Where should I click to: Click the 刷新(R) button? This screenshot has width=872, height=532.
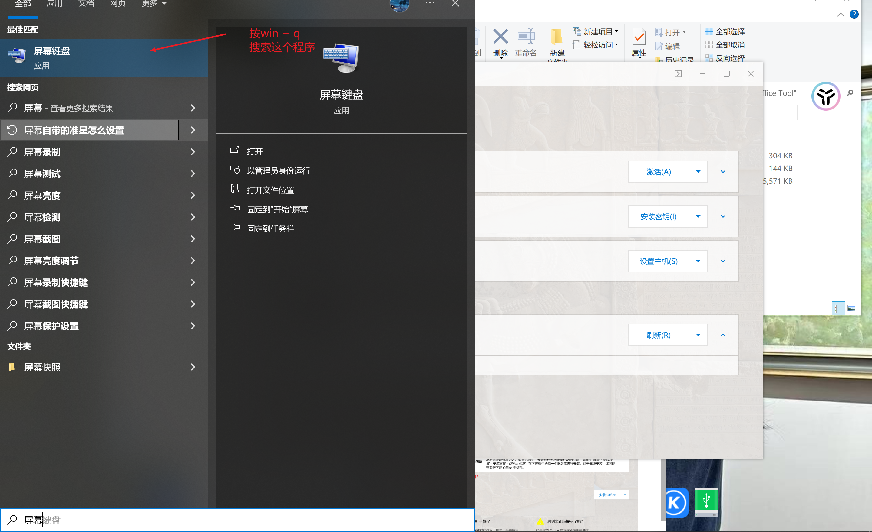(667, 335)
